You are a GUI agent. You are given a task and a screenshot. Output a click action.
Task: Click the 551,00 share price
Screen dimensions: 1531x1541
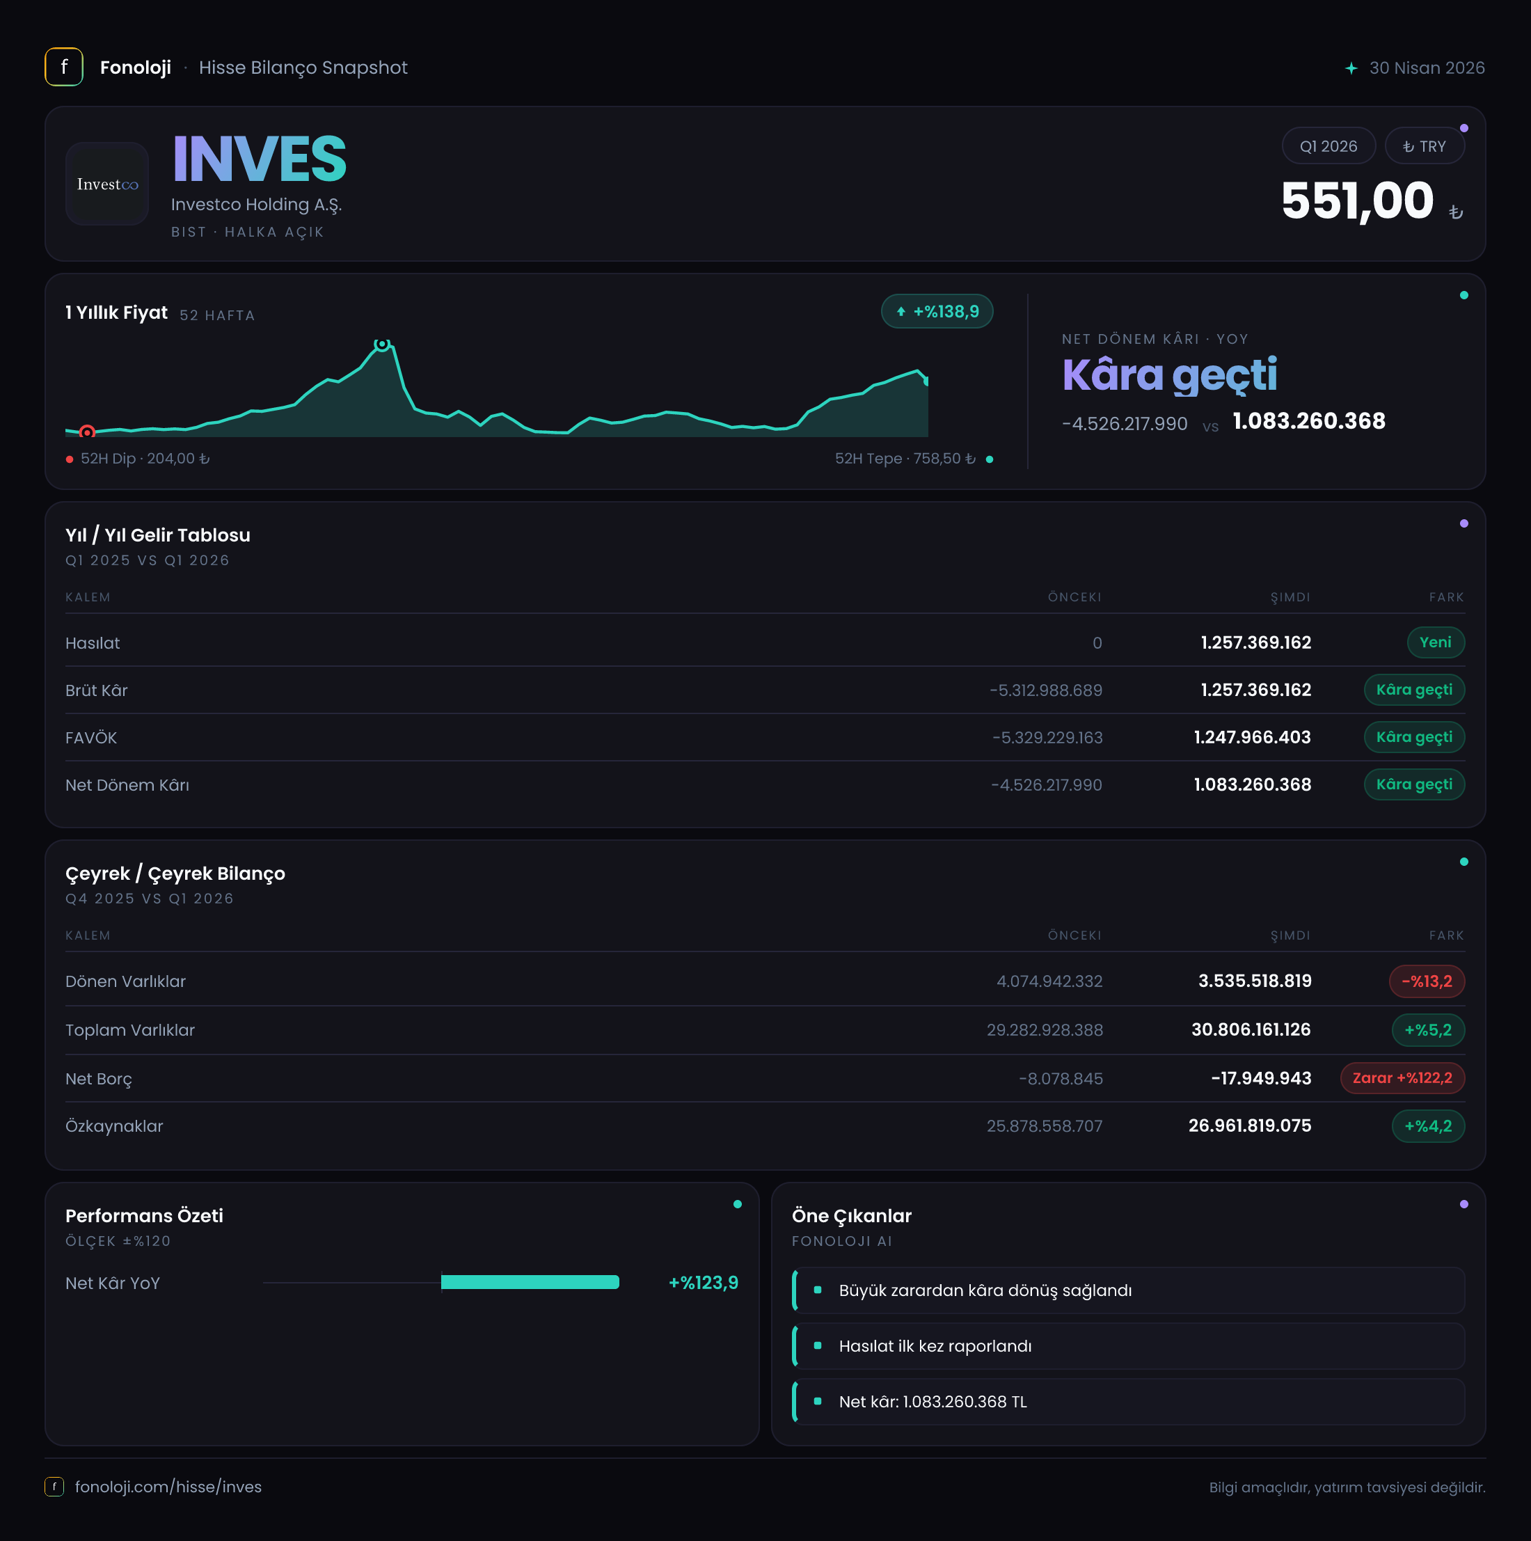(x=1357, y=200)
